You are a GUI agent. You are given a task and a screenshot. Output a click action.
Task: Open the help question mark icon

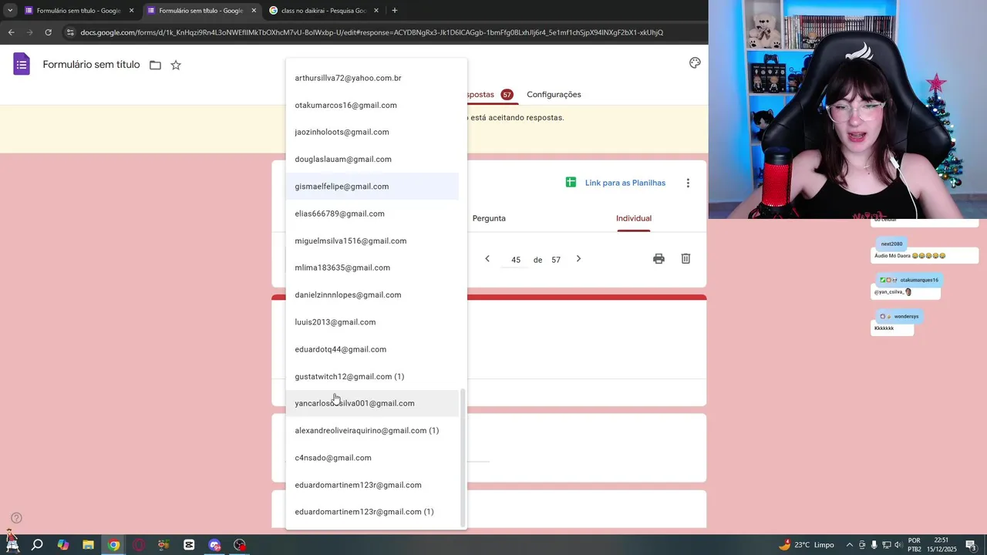16,518
